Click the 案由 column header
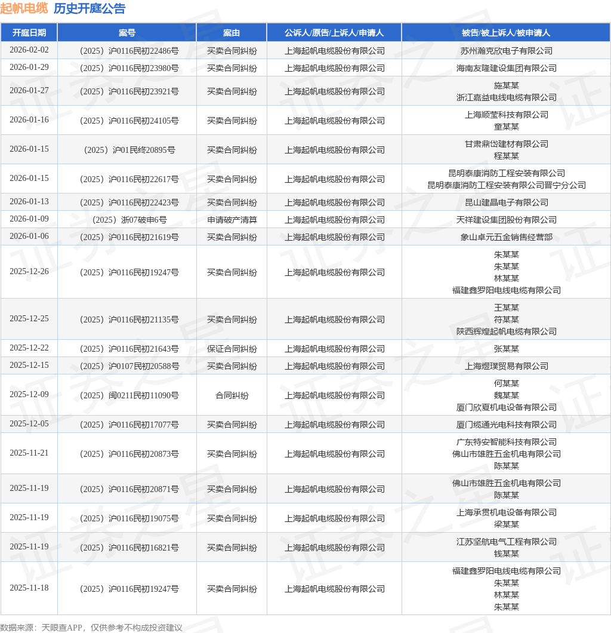 [x=232, y=33]
